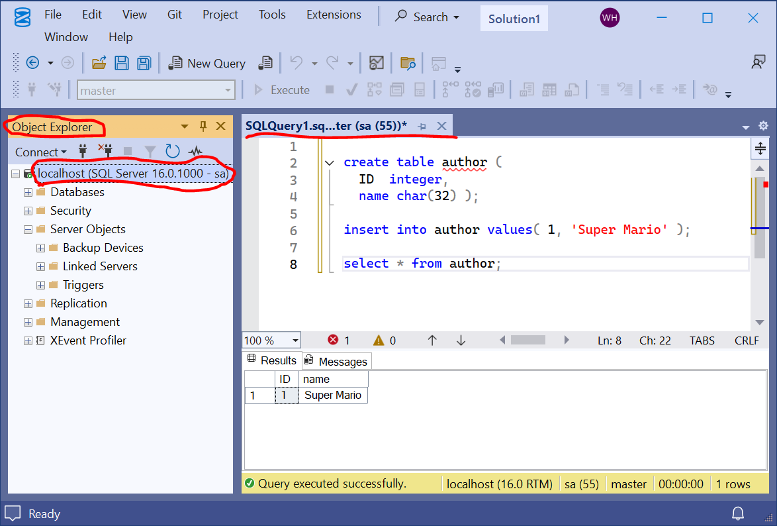Expand the Databases folder node
777x526 pixels.
[28, 192]
